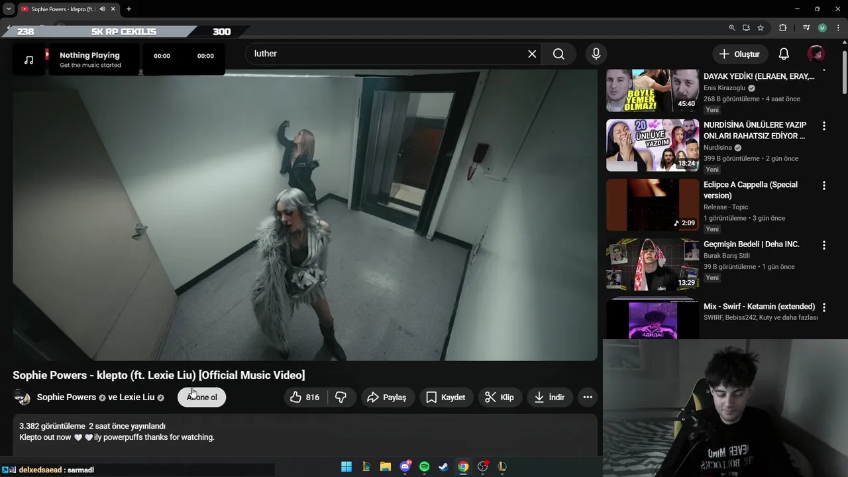
Task: Dislike the video with the thumbs-down icon
Action: (x=341, y=397)
